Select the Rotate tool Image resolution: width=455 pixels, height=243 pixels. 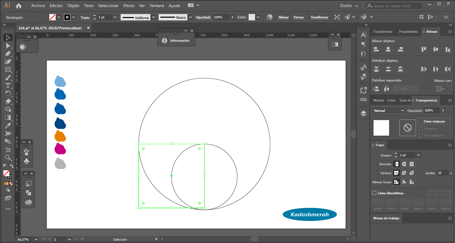(8, 93)
